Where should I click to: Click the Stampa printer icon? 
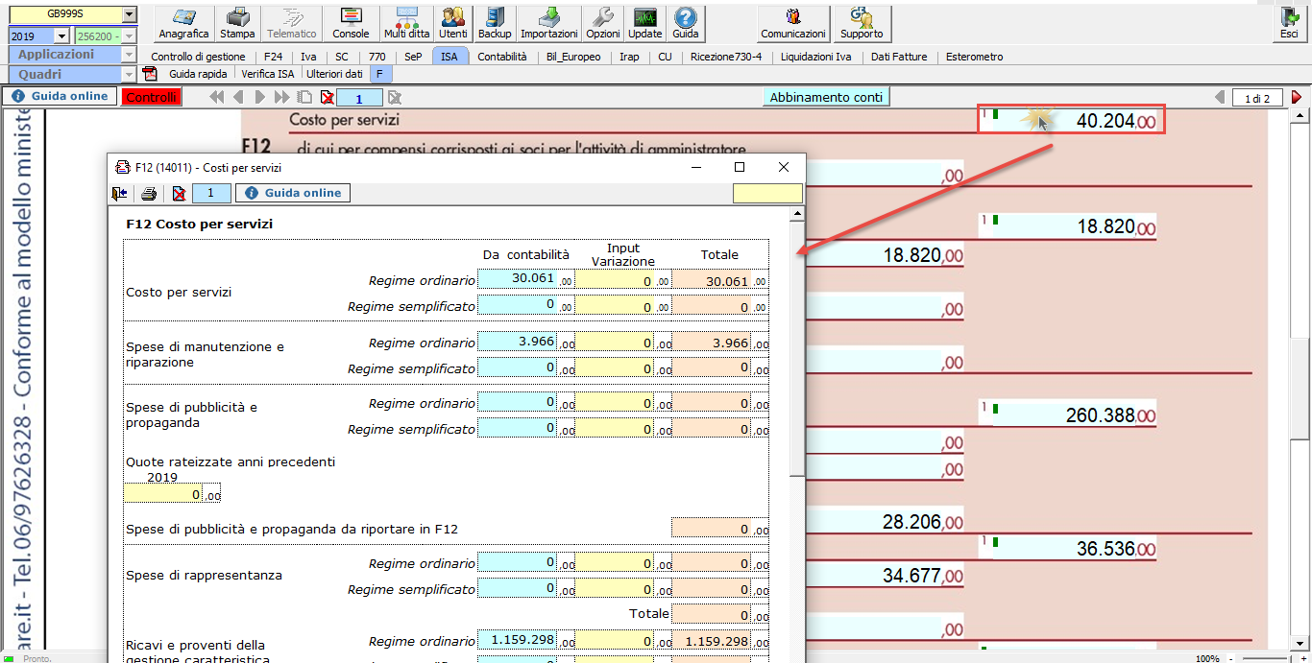[237, 22]
